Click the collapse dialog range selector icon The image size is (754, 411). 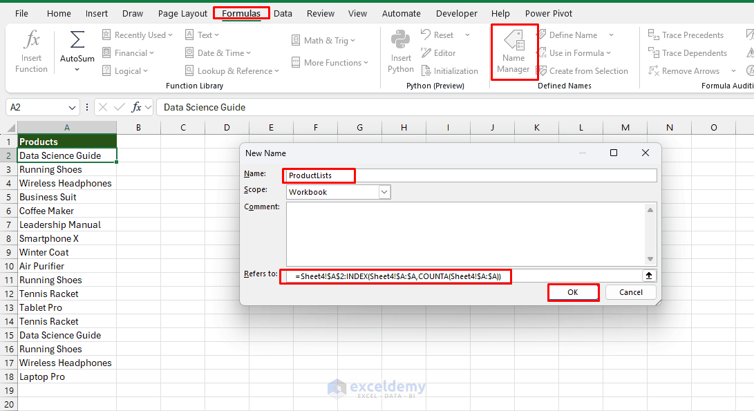649,276
